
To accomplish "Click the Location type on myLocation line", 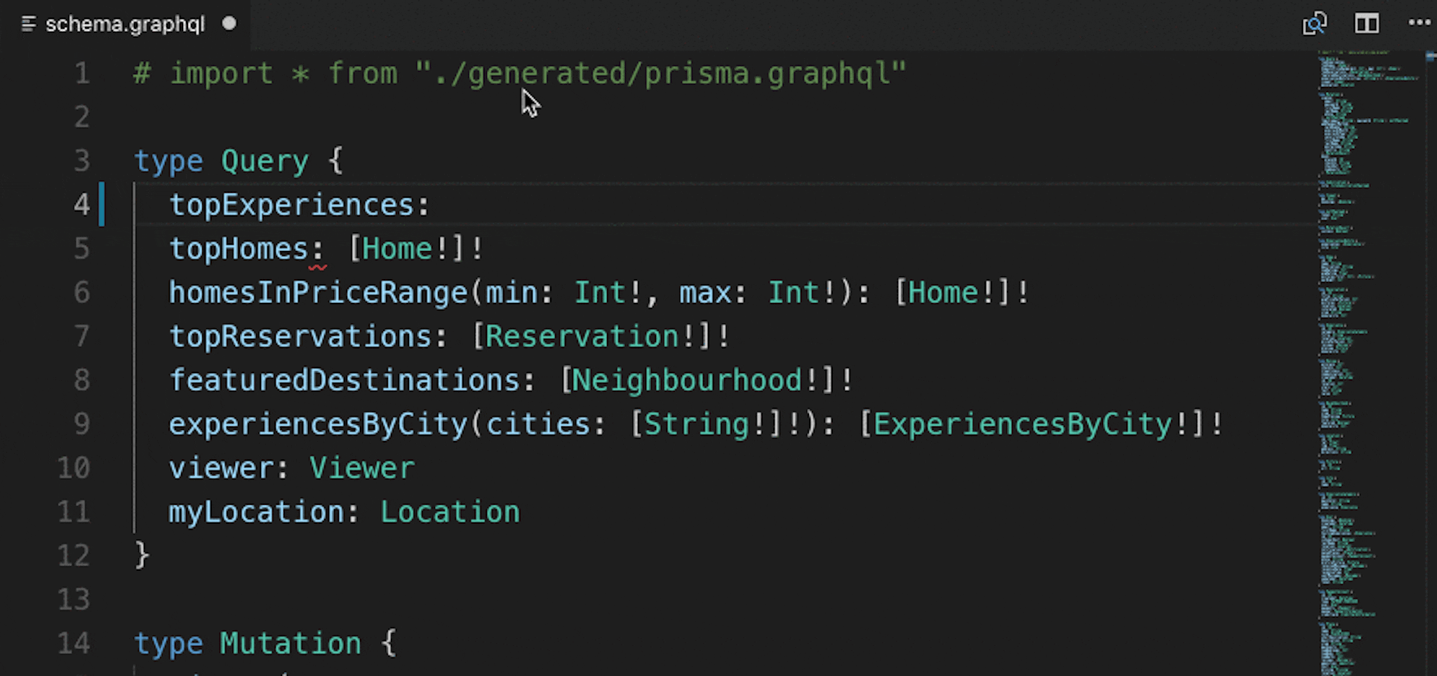I will pos(450,511).
